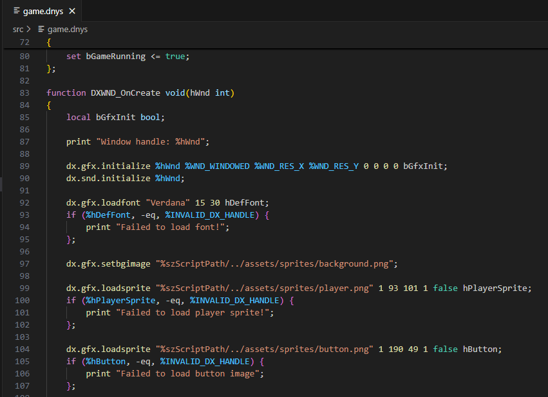Click line number 83 in the gutter
548x397 pixels.
coord(25,93)
